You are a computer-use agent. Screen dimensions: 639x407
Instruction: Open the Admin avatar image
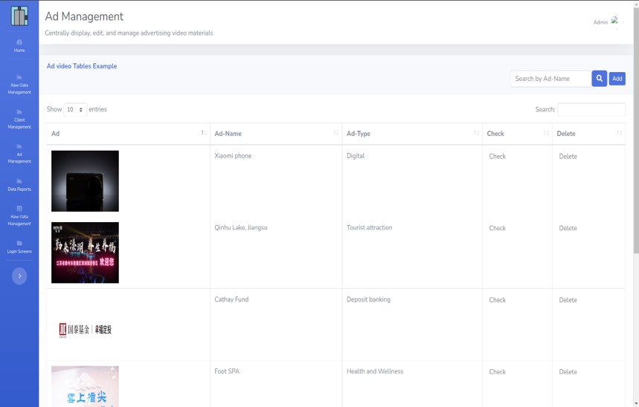coord(614,21)
